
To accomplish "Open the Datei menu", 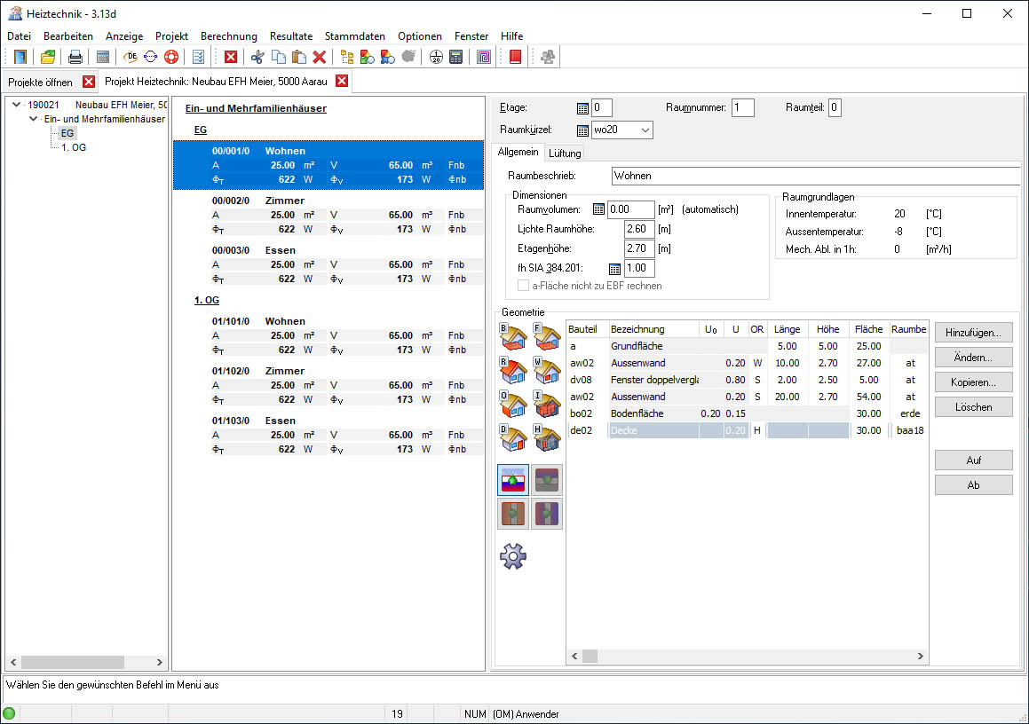I will pyautogui.click(x=19, y=36).
